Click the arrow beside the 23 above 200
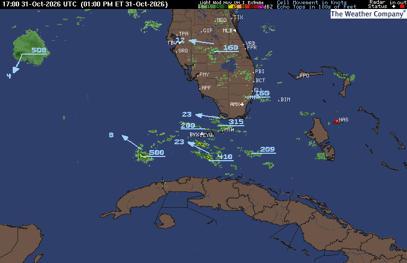Screen dimensions: 407x263 point(208,116)
